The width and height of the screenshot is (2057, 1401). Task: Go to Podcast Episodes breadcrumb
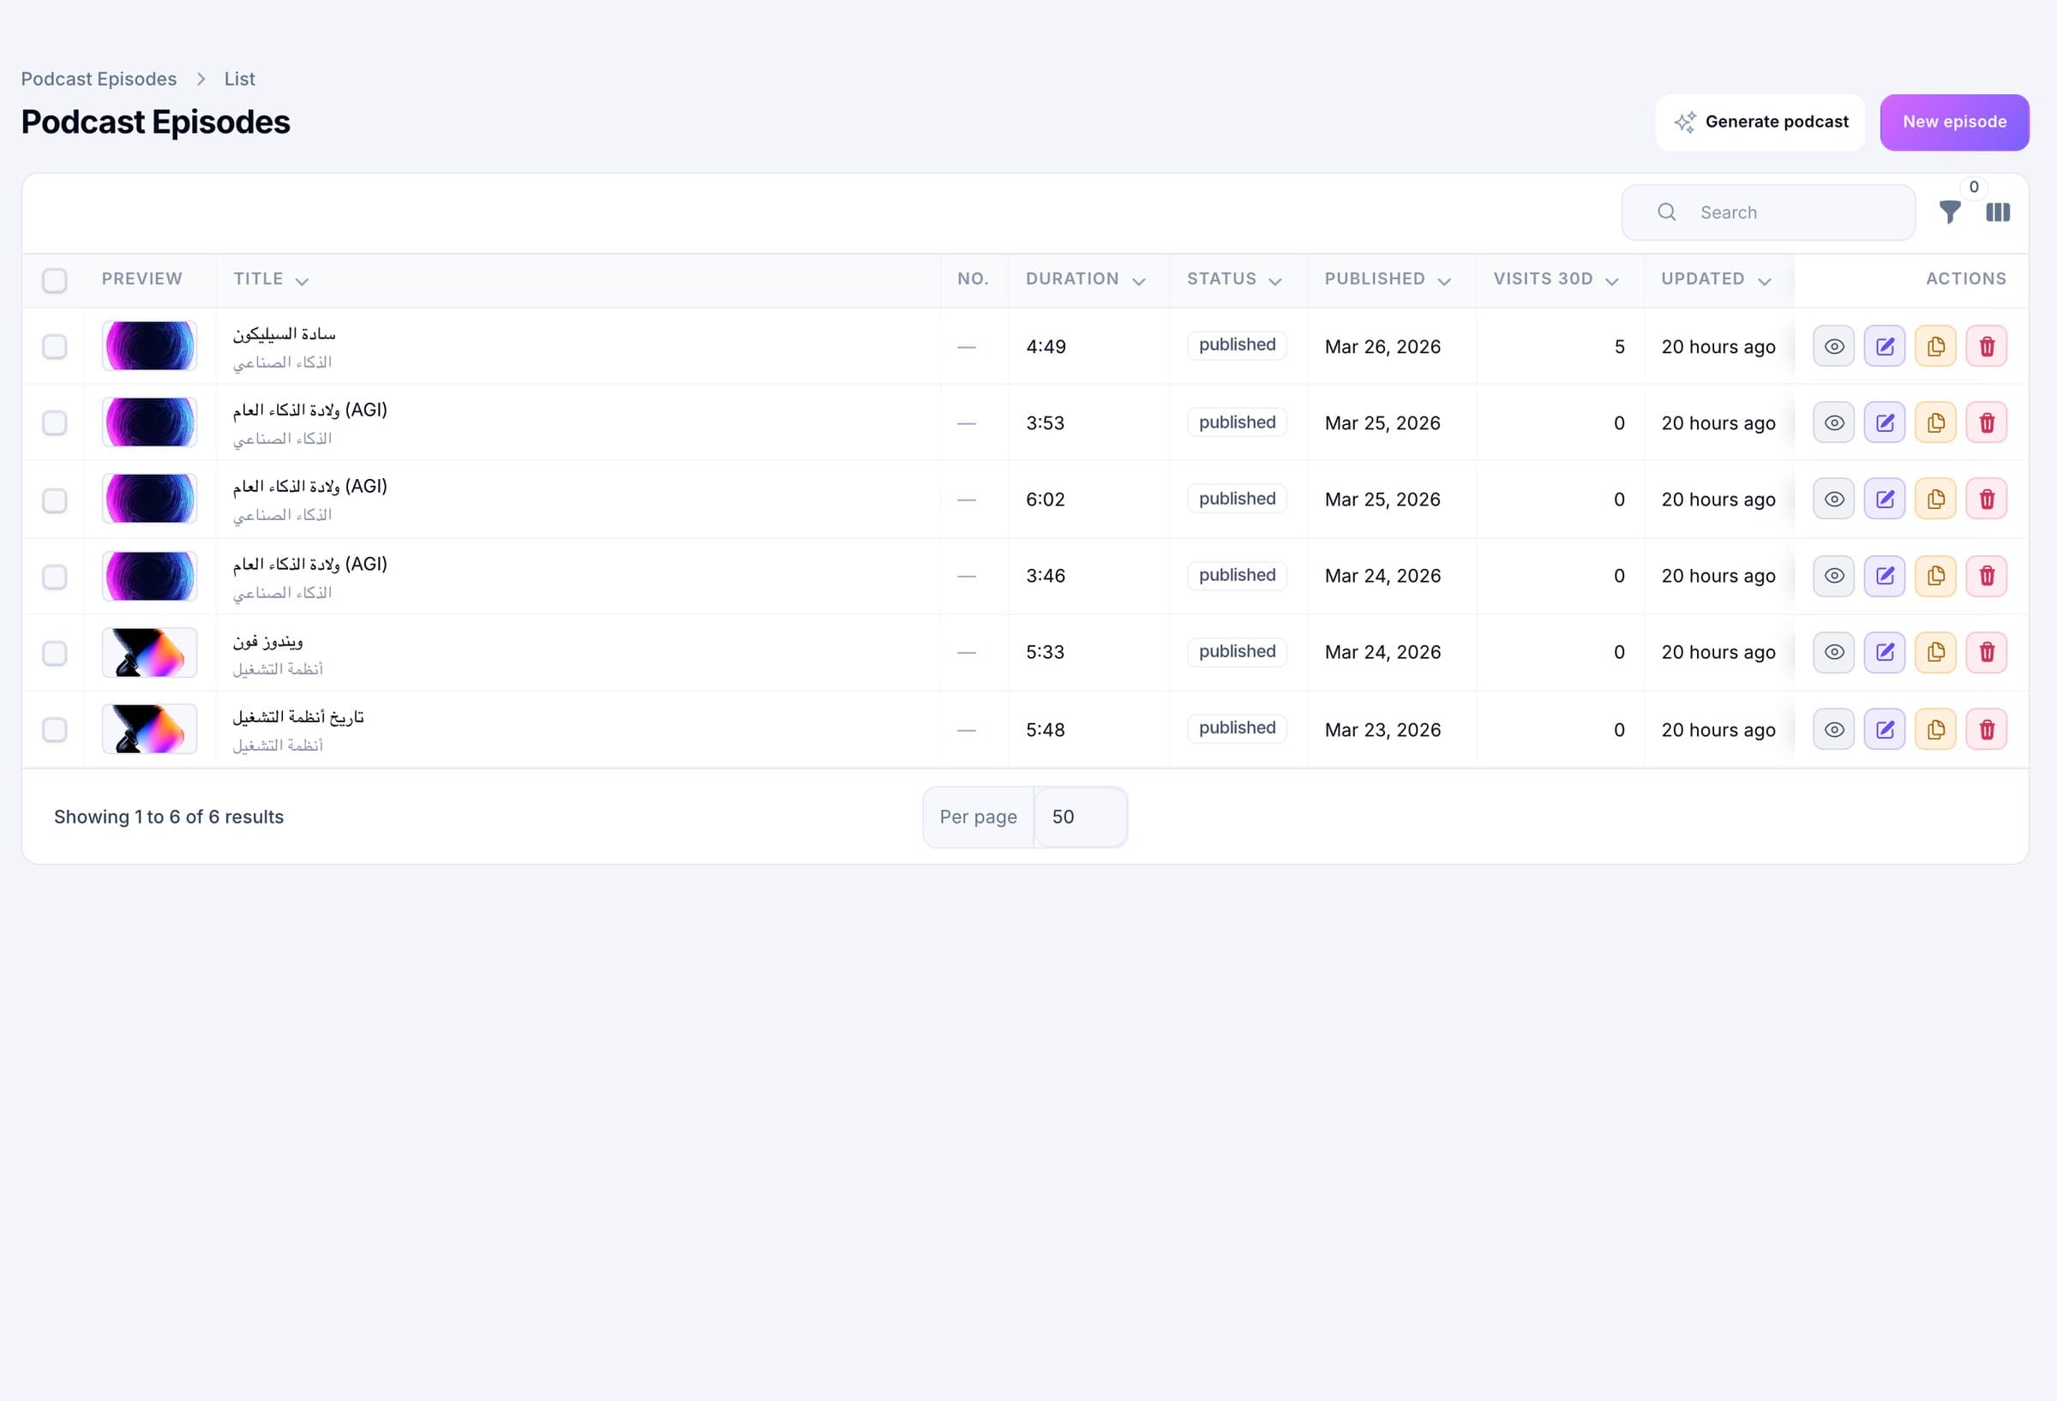pos(99,79)
